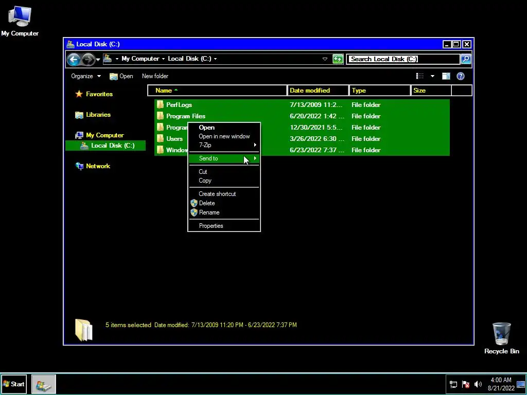Choose Rename from the context menu
The height and width of the screenshot is (395, 527).
click(x=224, y=212)
